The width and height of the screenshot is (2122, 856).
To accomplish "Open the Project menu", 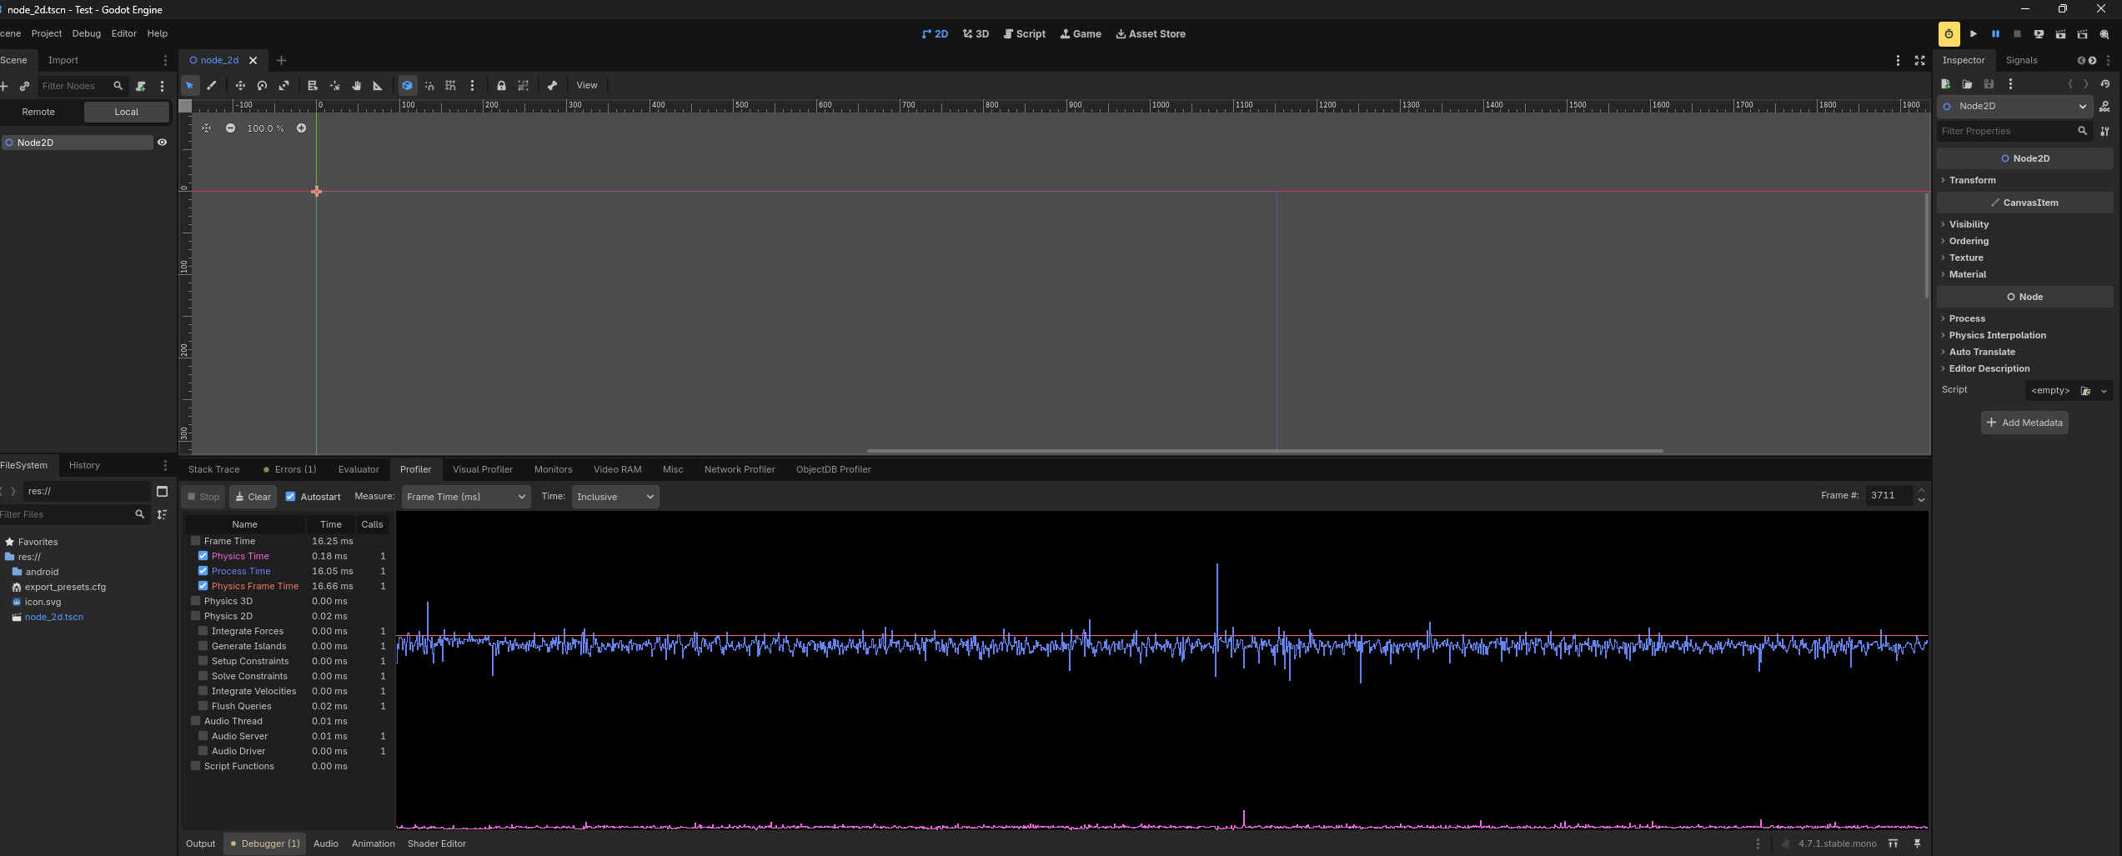I will point(47,34).
